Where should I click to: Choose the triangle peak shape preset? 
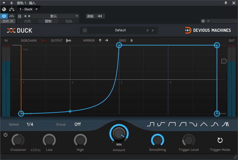[204, 124]
